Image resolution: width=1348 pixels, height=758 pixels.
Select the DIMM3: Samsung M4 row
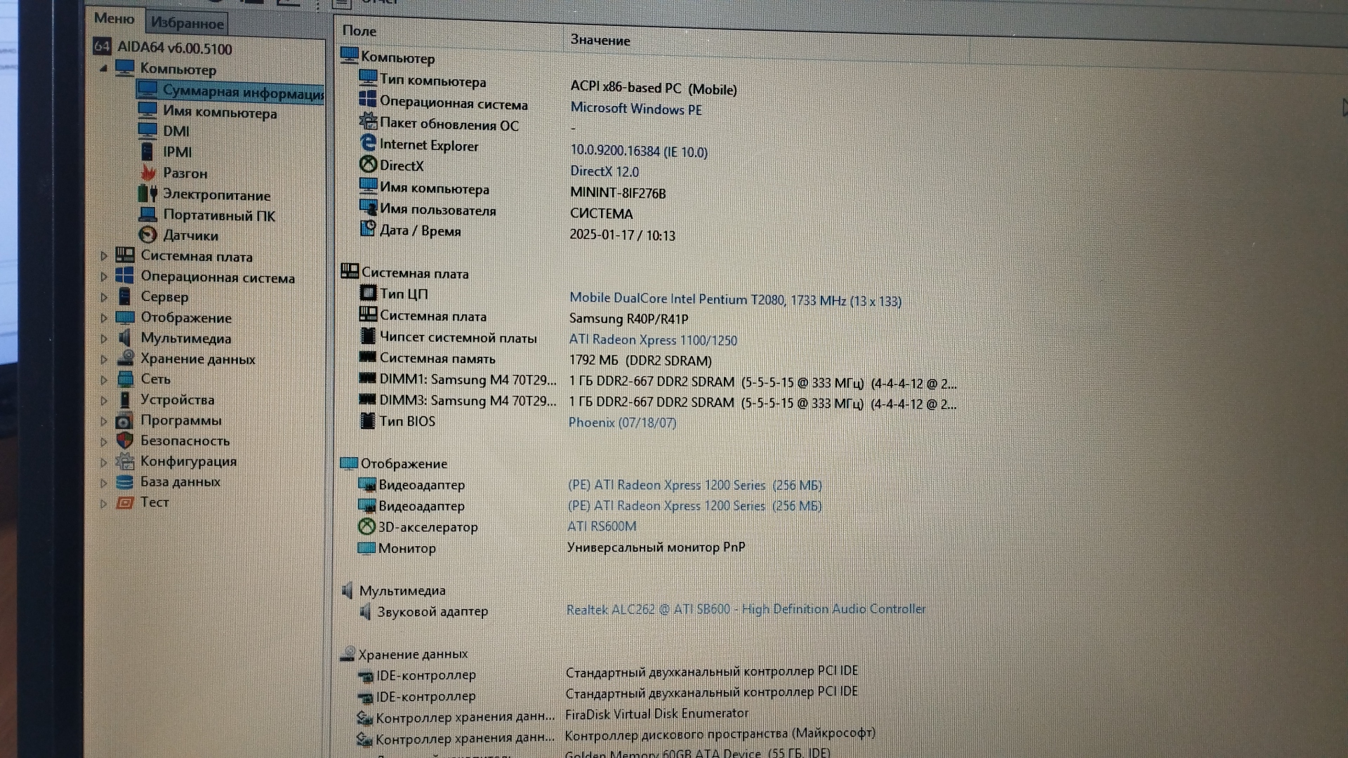coord(657,402)
